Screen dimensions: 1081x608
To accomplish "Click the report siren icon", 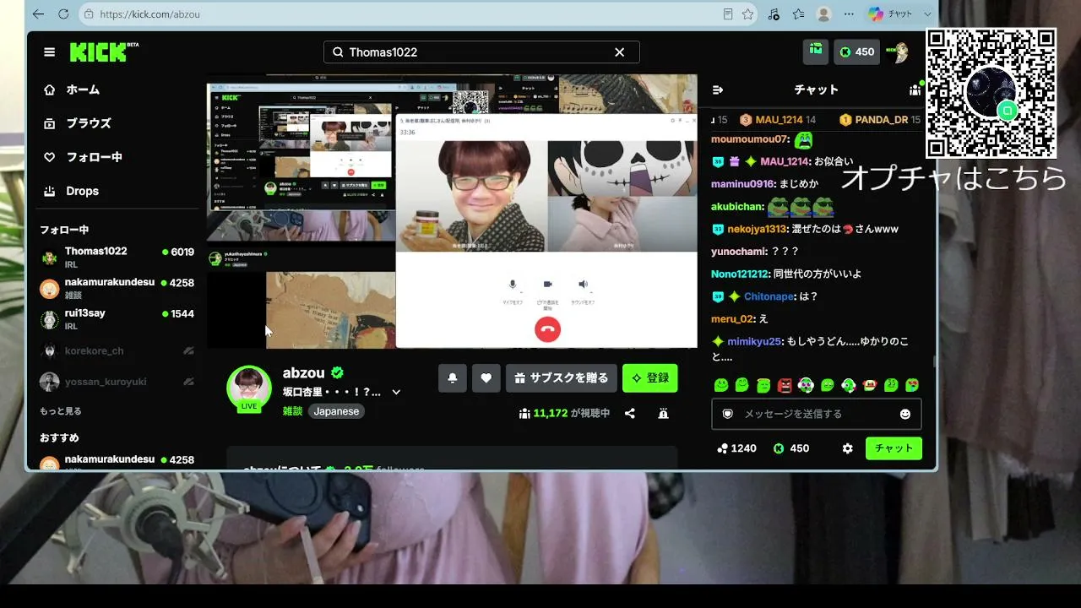I will point(663,414).
